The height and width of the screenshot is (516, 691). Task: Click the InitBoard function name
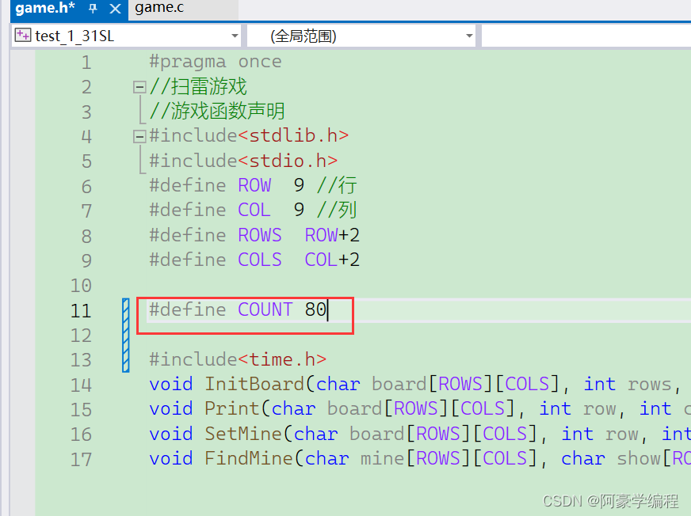click(254, 385)
